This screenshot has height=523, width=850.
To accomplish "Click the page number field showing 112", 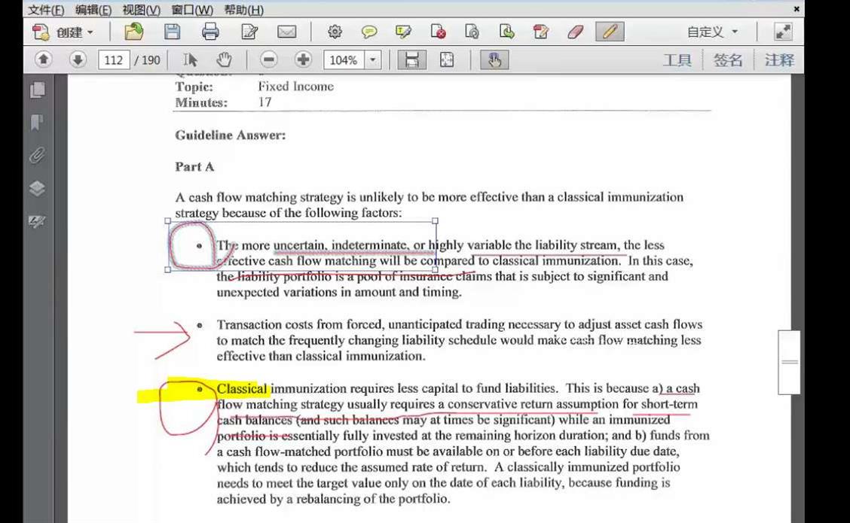I will click(114, 59).
